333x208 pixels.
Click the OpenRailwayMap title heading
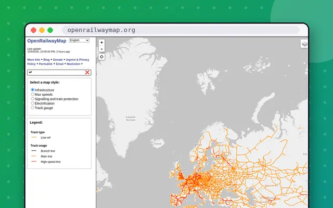click(x=47, y=41)
